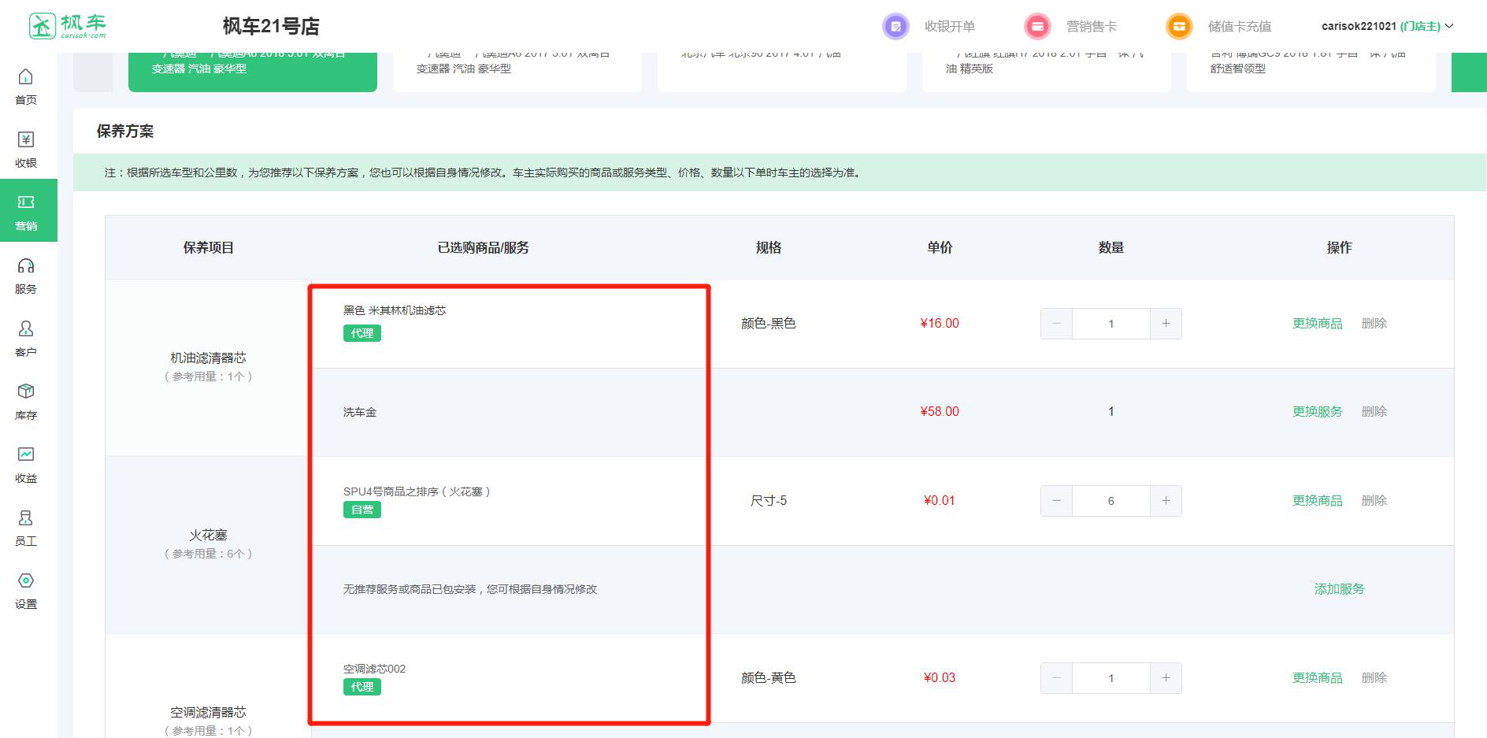Open 营销售卡 link in header
Image resolution: width=1487 pixels, height=738 pixels.
(1092, 26)
